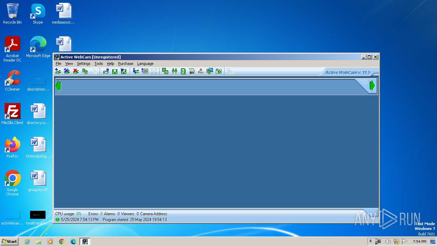This screenshot has height=246, width=437.
Task: Open the event log list icon
Action: (x=145, y=71)
